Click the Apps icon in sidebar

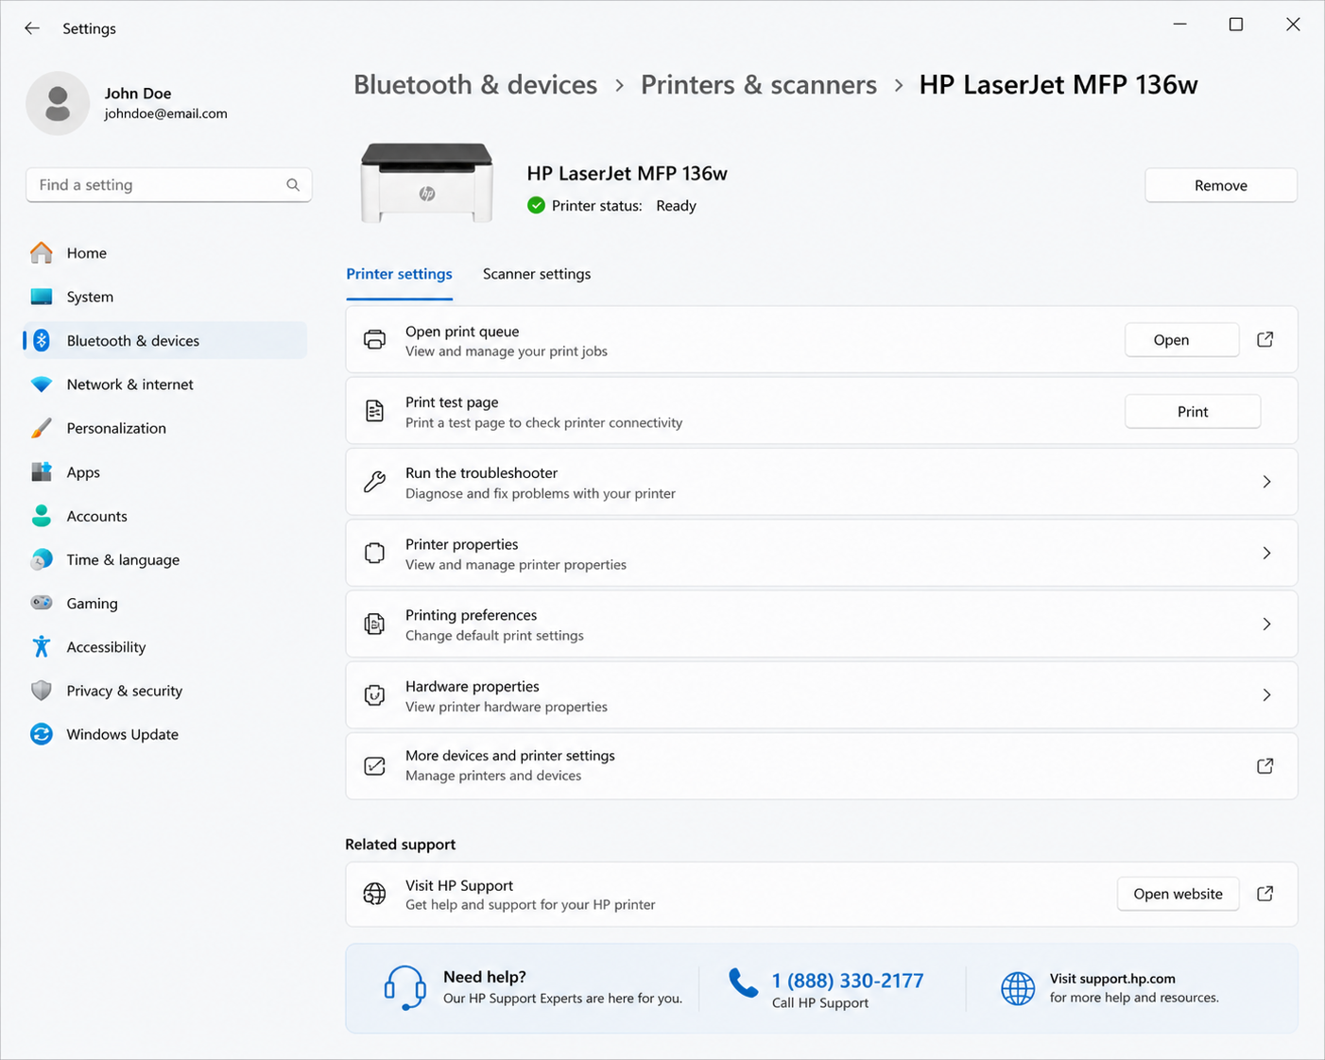click(42, 471)
